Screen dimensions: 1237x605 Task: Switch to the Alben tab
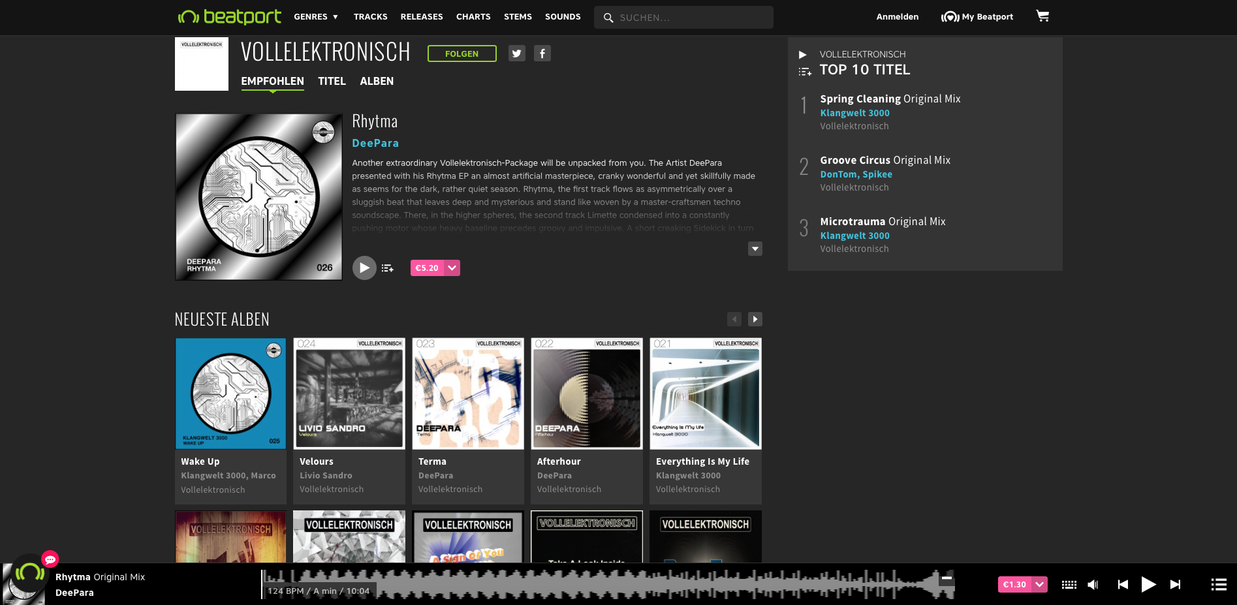377,81
